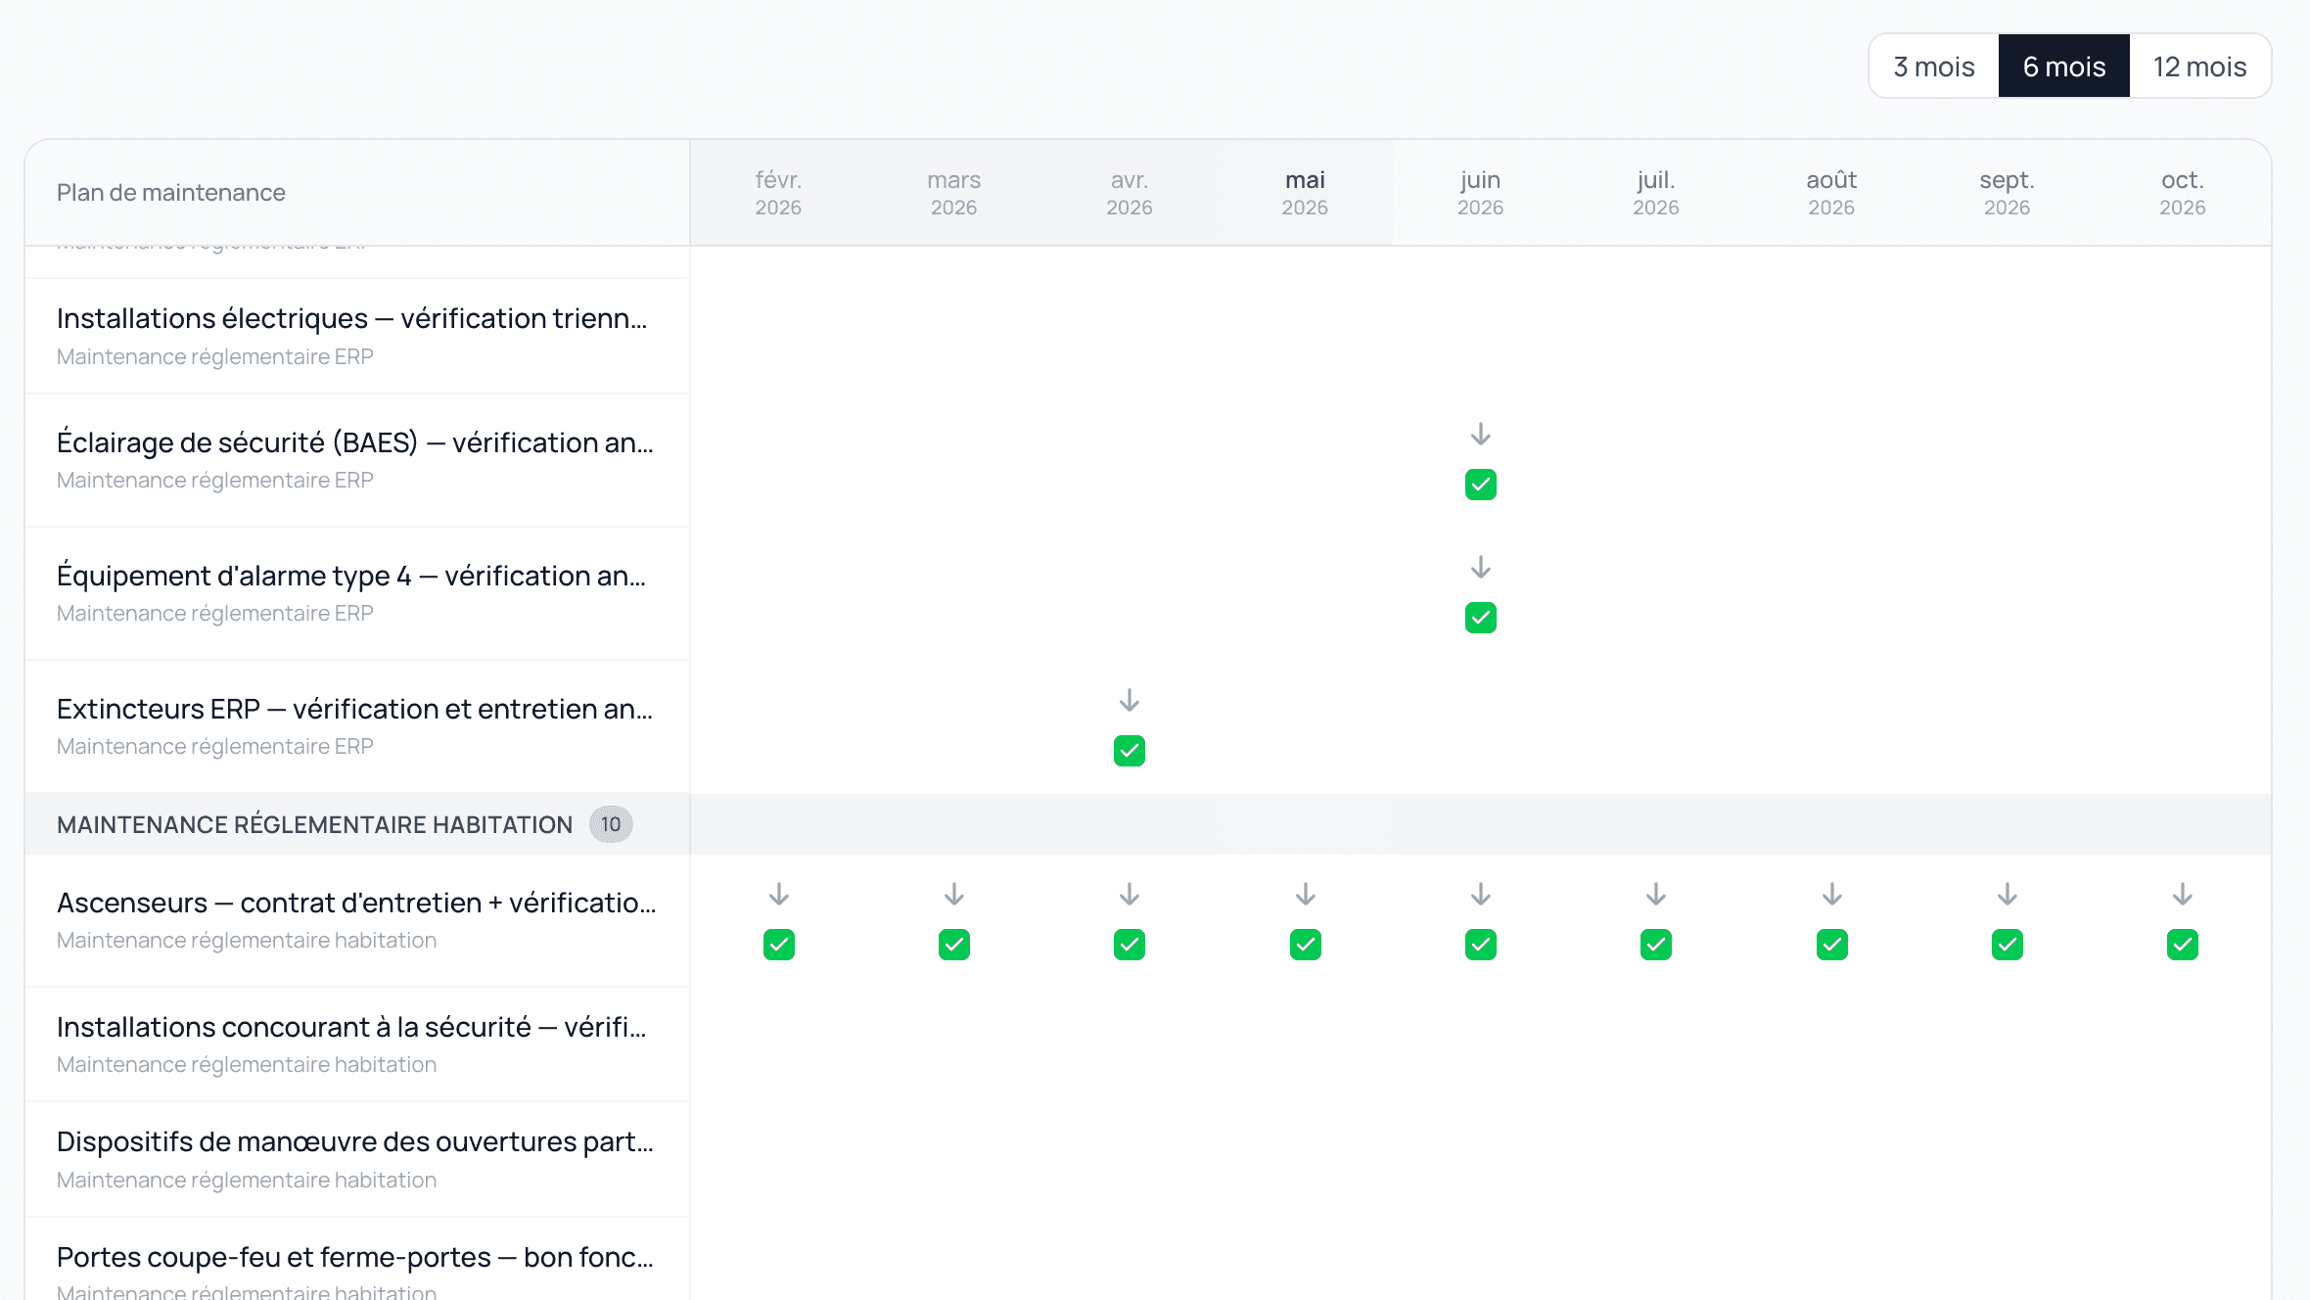Open Portes coupe-feu et ferme-portes row
Image resolution: width=2310 pixels, height=1300 pixels.
[357, 1260]
